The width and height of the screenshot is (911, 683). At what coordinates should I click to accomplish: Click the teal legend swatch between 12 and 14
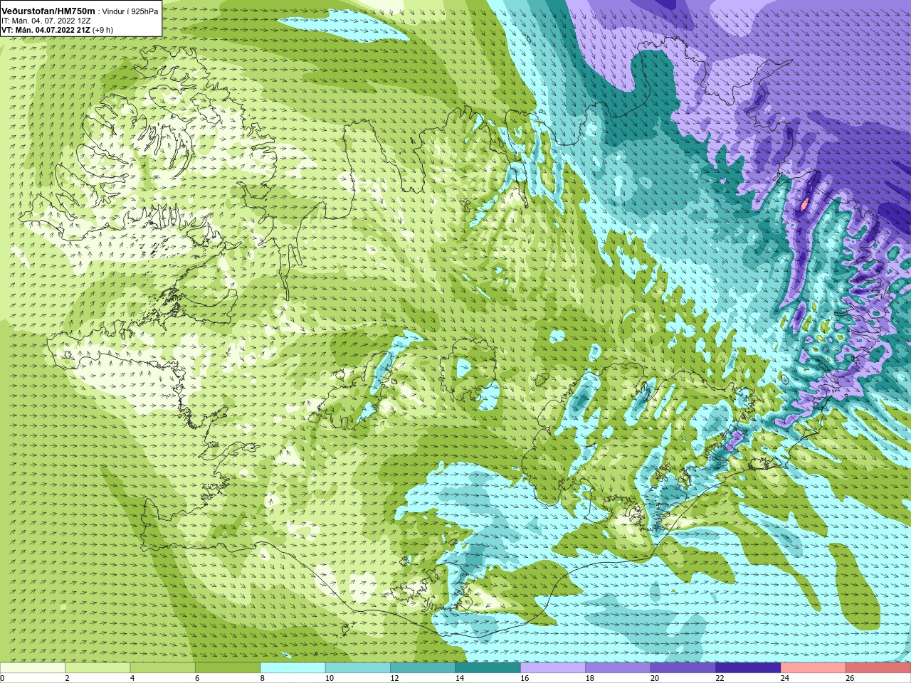423,667
